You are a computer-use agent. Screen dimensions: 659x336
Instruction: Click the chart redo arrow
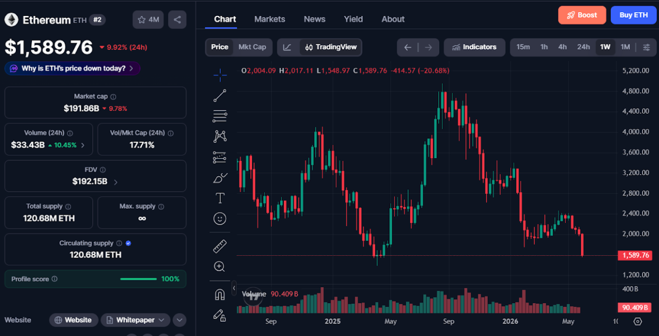tap(429, 47)
